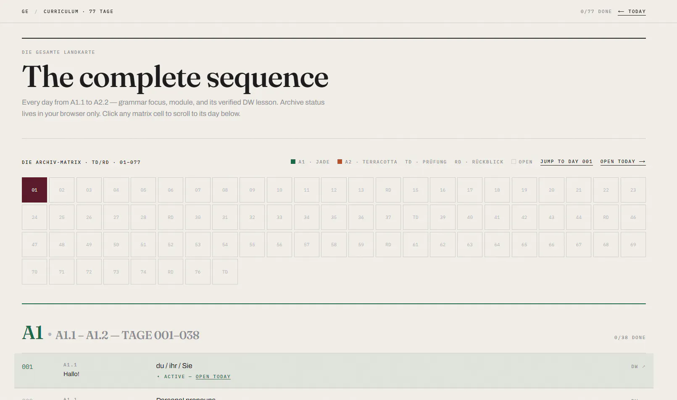This screenshot has width=677, height=400.
Task: Click the A1 jade legend swatch
Action: click(293, 162)
